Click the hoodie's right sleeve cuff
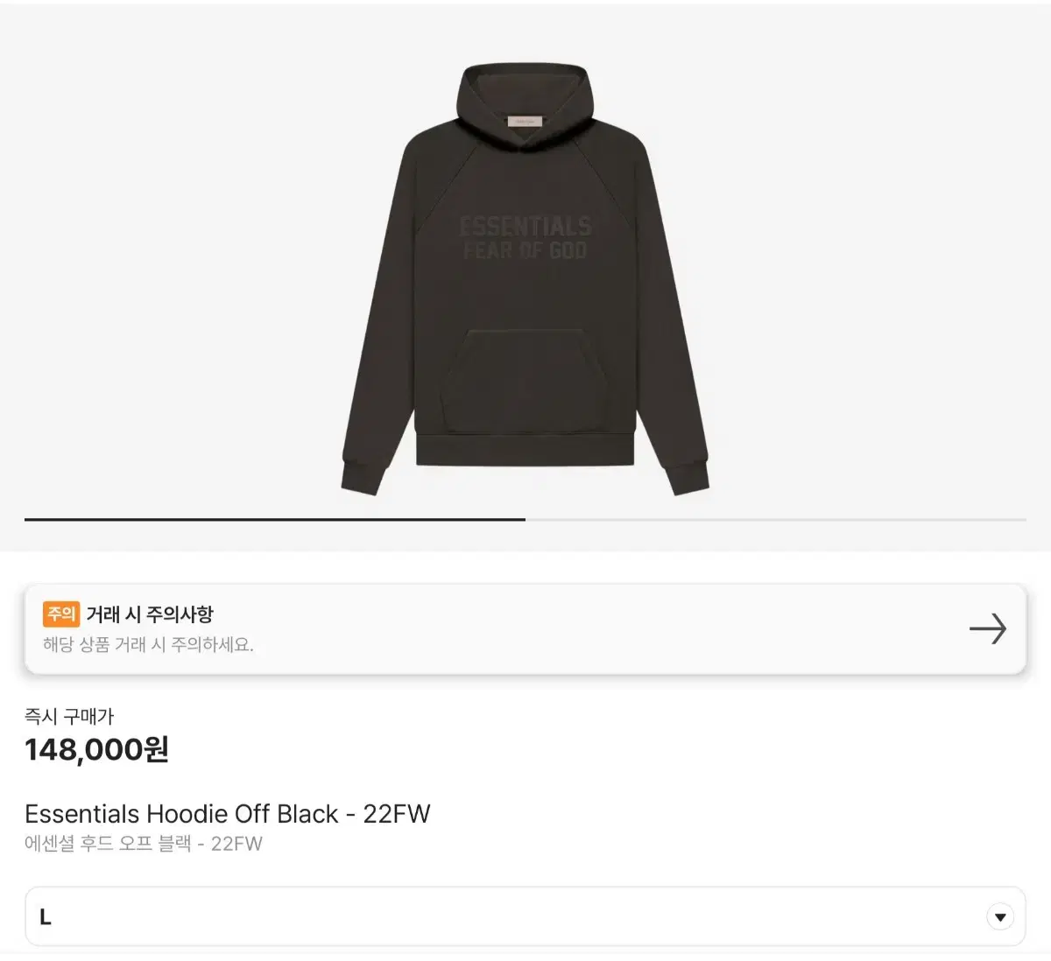The image size is (1051, 961). 688,477
